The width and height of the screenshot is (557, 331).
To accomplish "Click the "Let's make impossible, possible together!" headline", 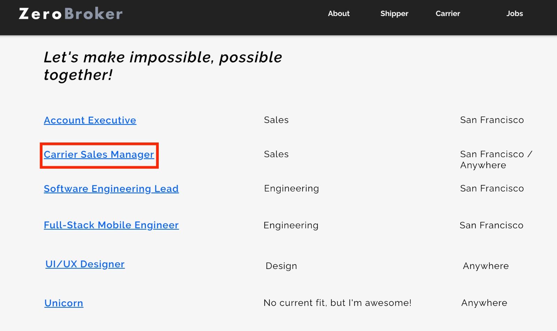I will click(x=163, y=66).
